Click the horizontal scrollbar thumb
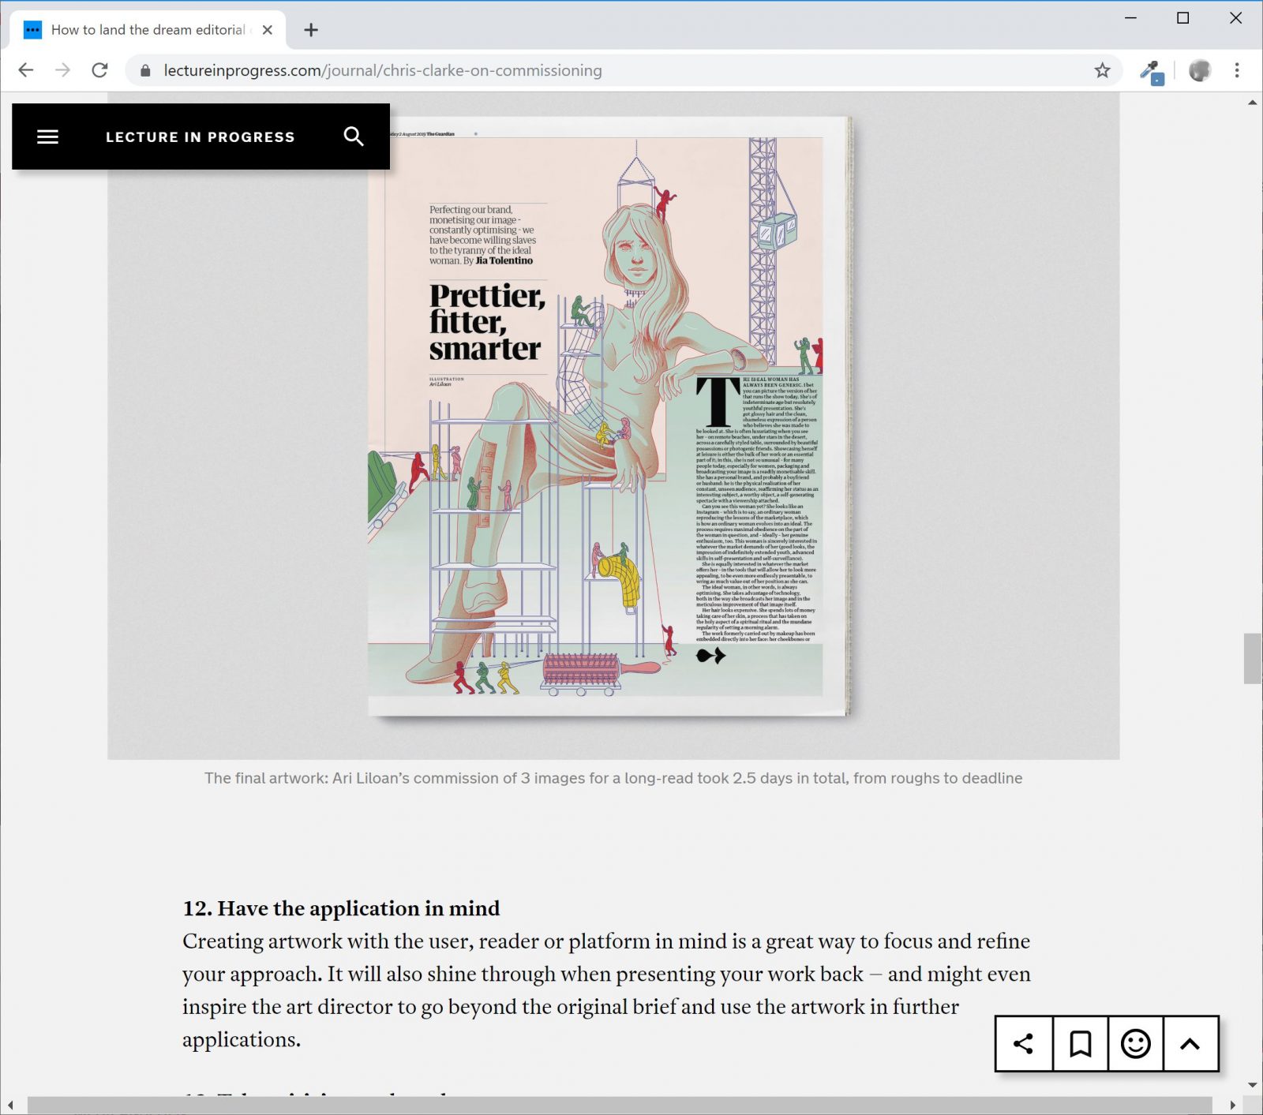Screen dimensions: 1263x1115 pyautogui.click(x=620, y=1106)
